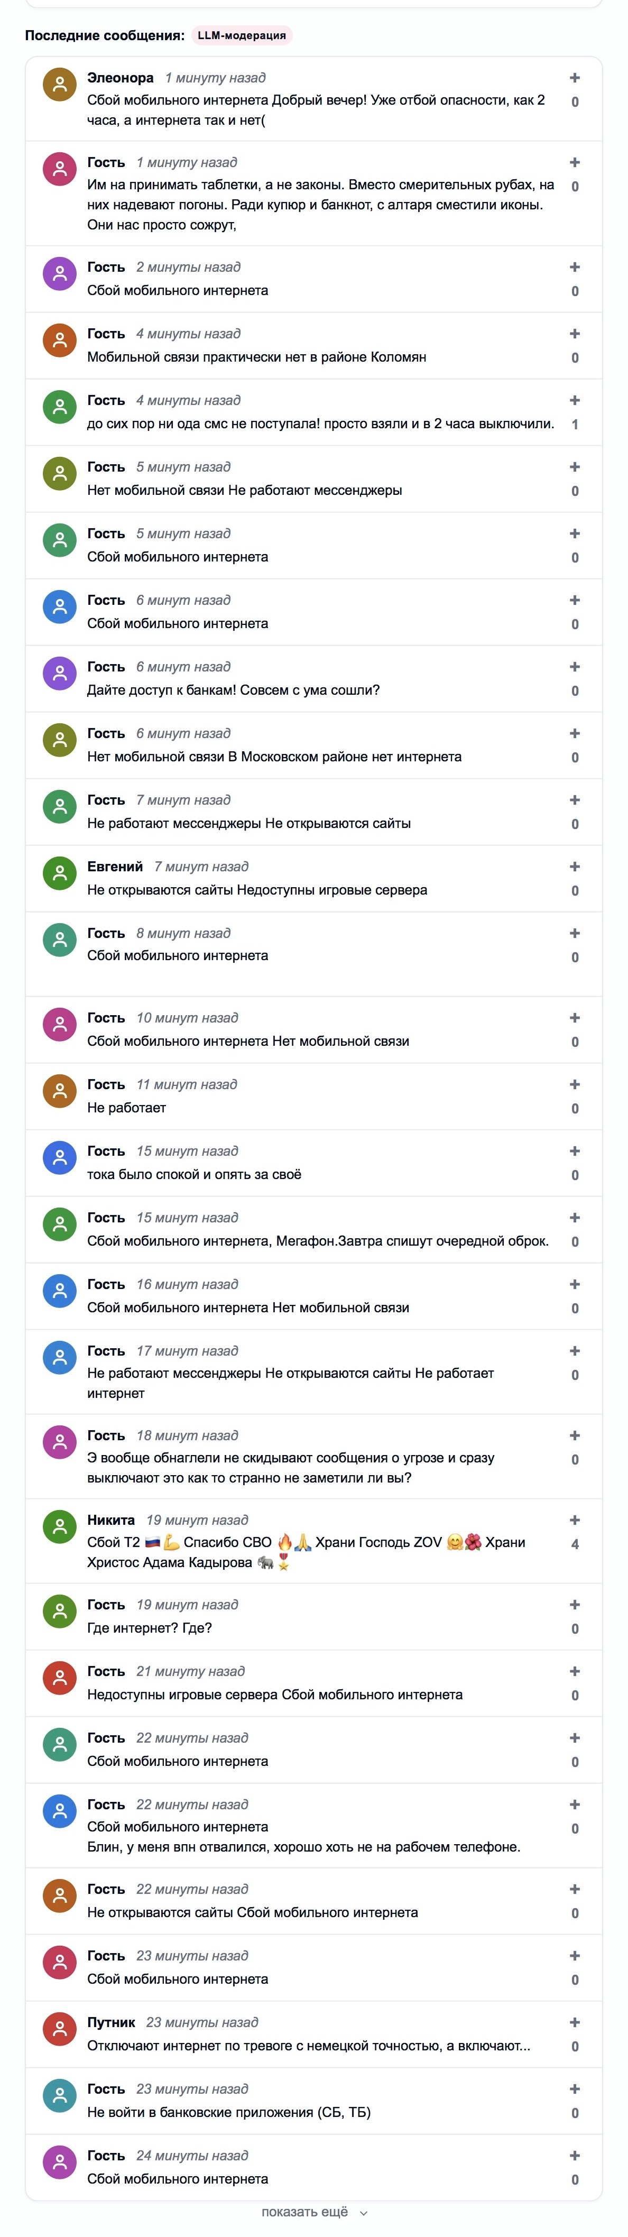Screen dimensions: 628x2237
Task: Click the chevron next to «показать ещё»
Action: click(363, 2214)
